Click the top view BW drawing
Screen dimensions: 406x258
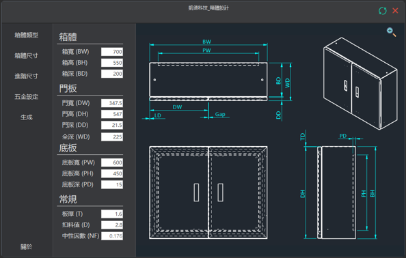[208, 81]
